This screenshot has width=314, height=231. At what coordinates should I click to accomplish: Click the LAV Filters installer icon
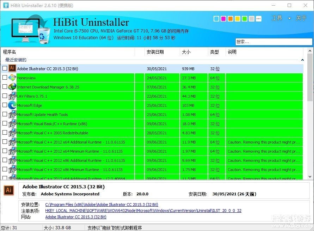12,96
